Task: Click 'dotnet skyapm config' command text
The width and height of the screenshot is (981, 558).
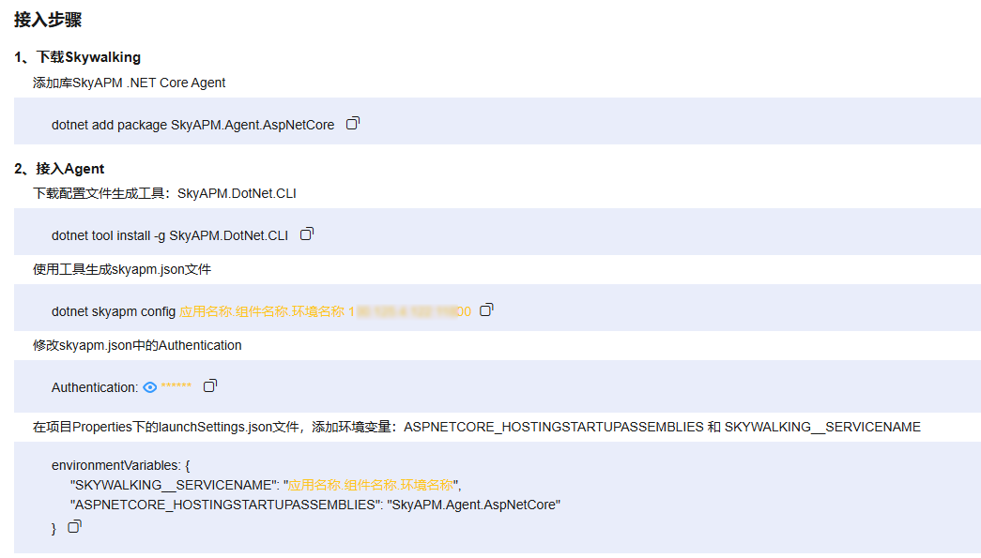Action: coord(114,311)
